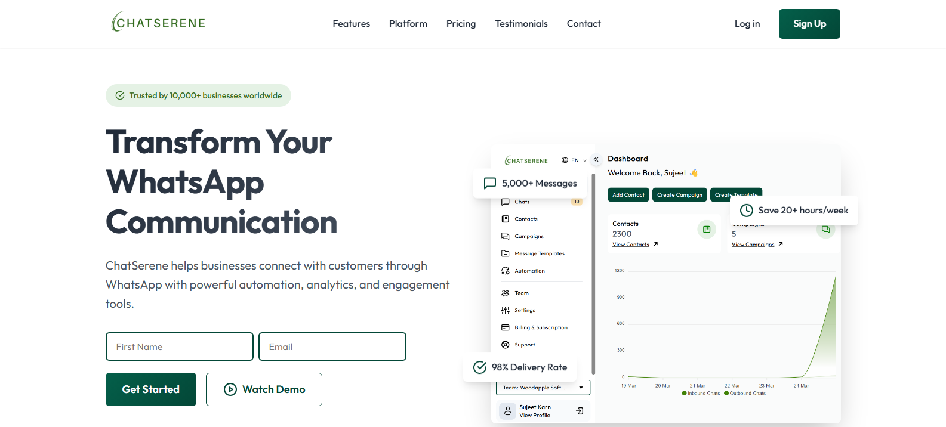The height and width of the screenshot is (427, 946).
Task: Click the Chats sidebar icon
Action: point(506,202)
